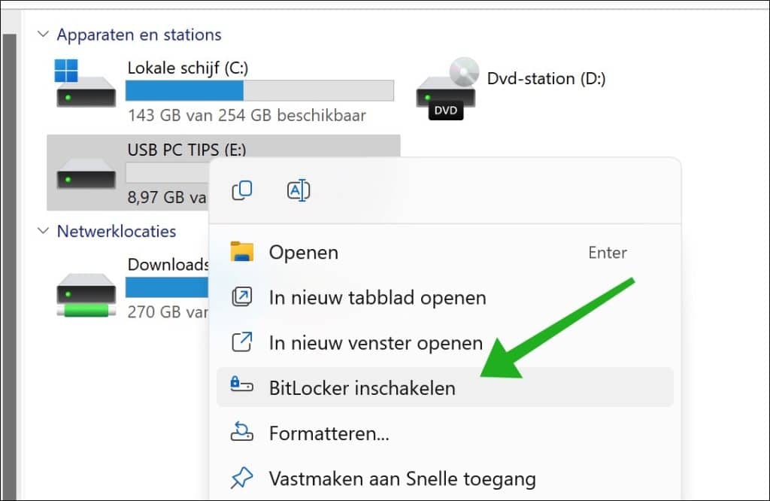Viewport: 770px width, 501px height.
Task: Click the Downloads network drive icon
Action: pos(86,295)
